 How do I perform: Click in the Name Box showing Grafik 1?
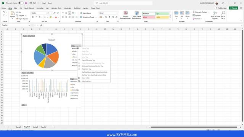15,25
